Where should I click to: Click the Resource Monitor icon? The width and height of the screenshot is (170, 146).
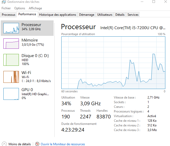point(37,144)
